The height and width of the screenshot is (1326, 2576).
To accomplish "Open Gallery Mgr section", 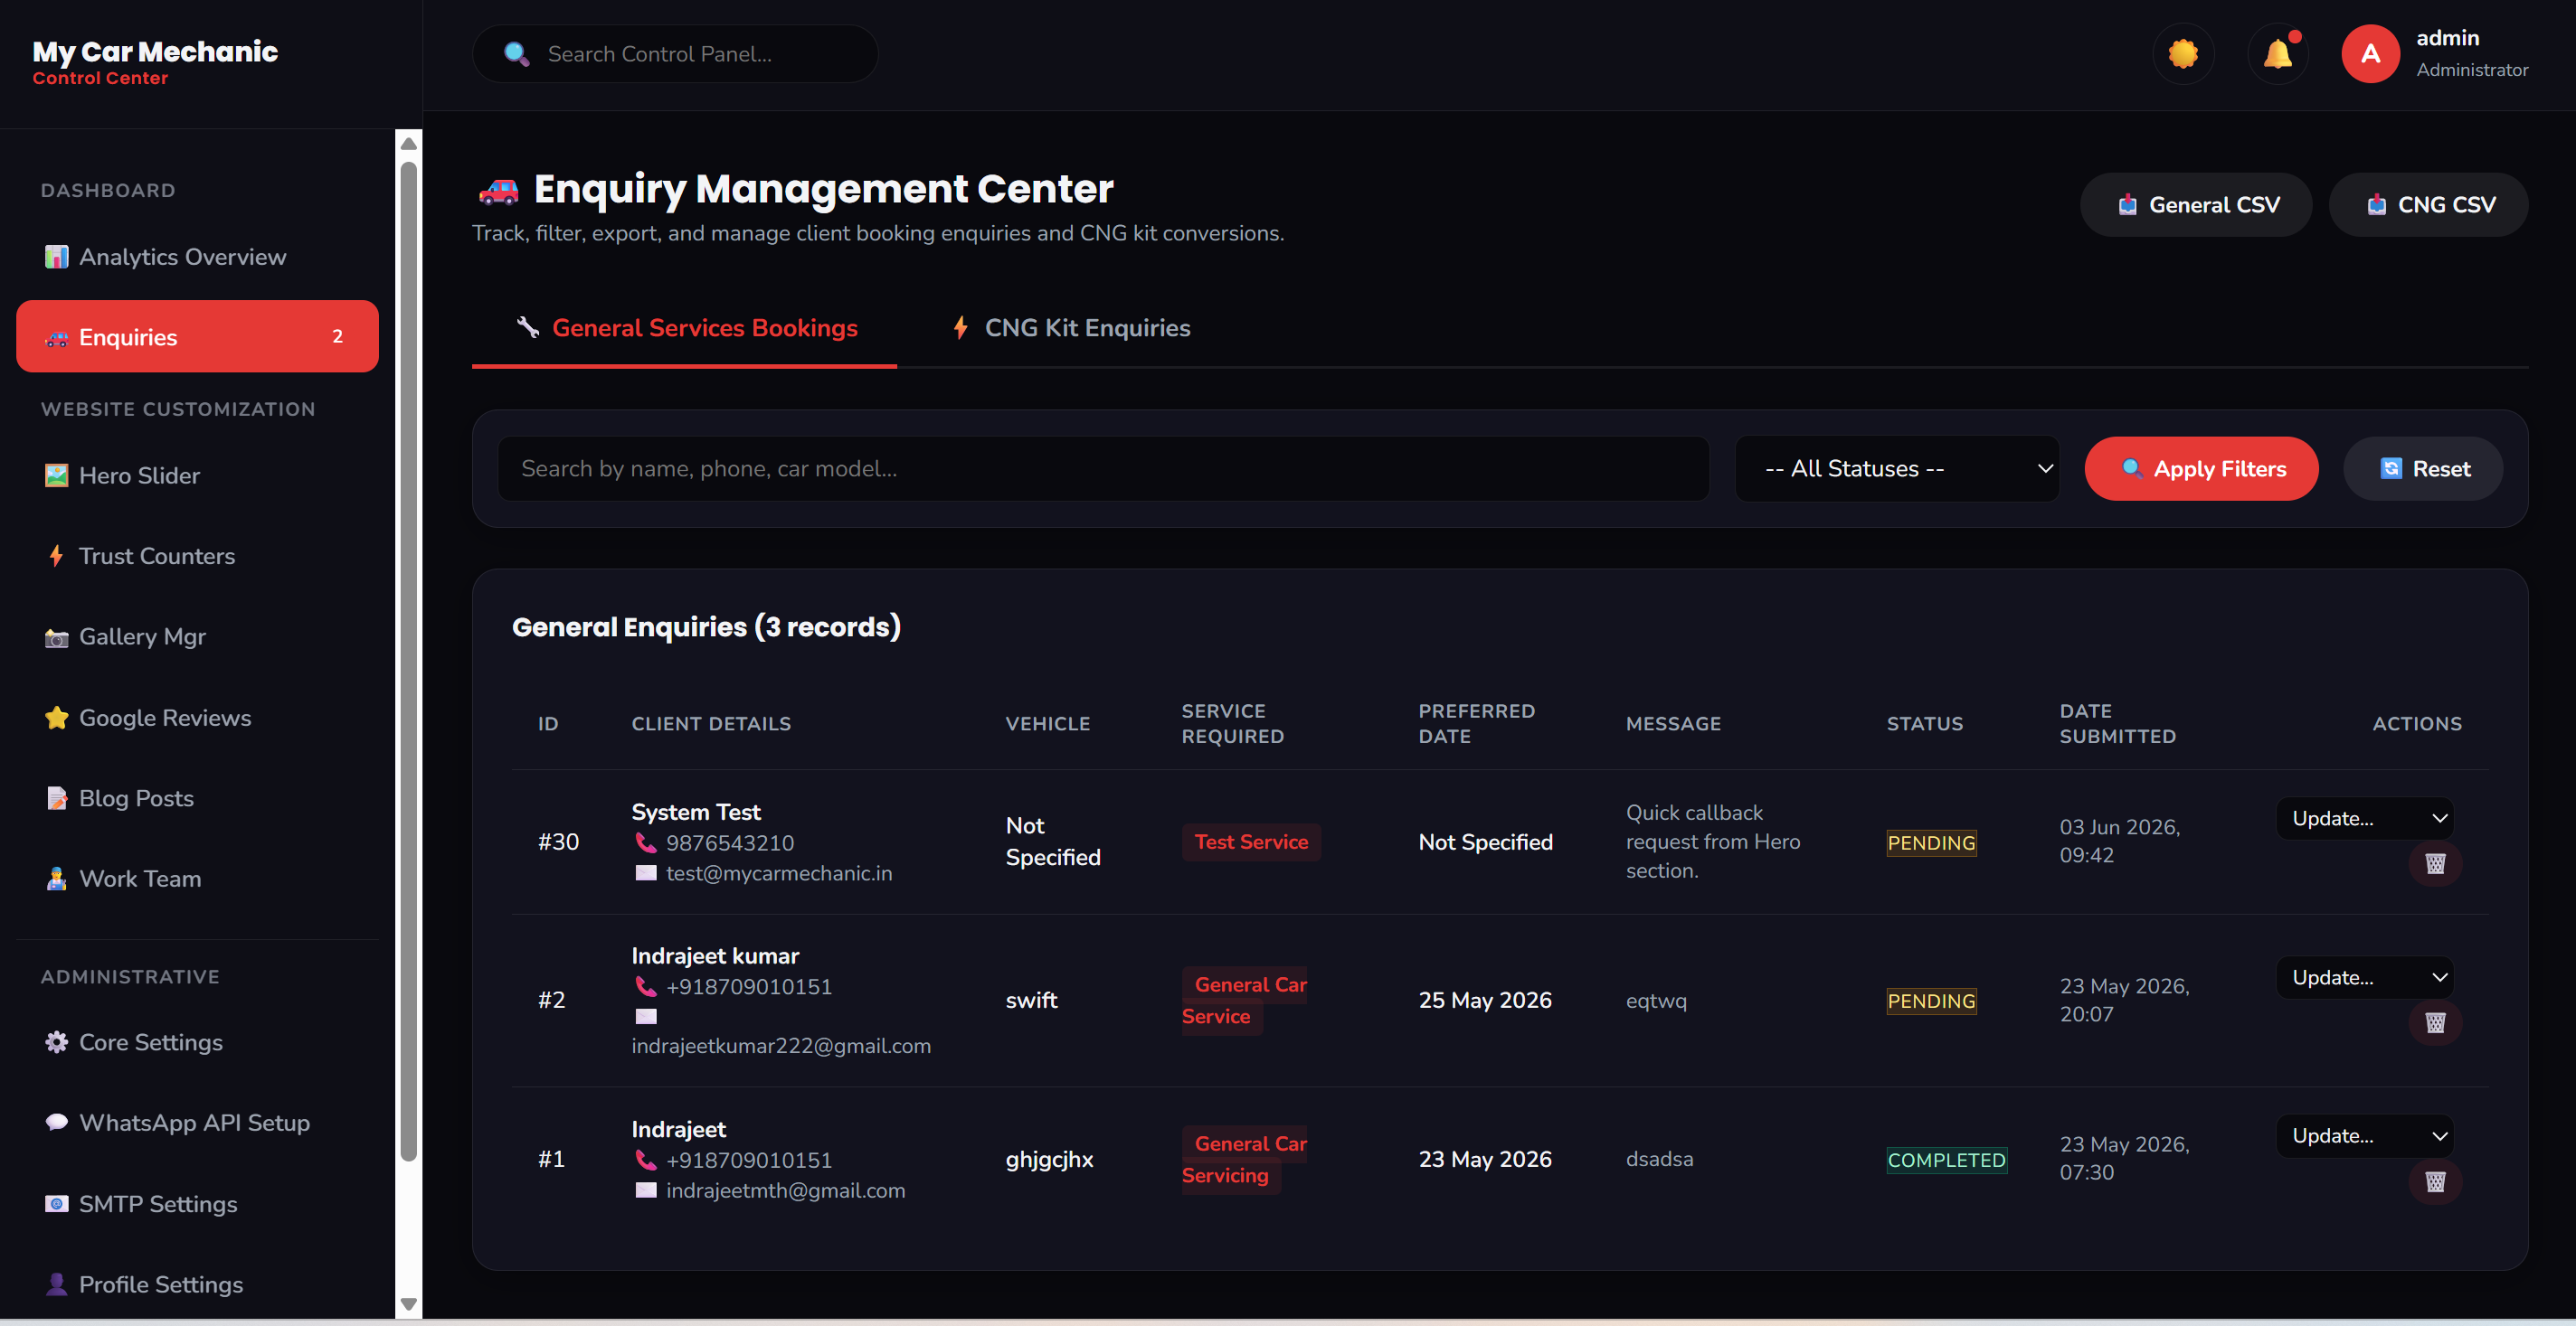I will click(x=197, y=636).
